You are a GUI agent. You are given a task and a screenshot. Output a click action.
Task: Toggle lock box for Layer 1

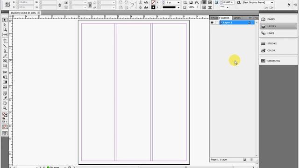216,22
